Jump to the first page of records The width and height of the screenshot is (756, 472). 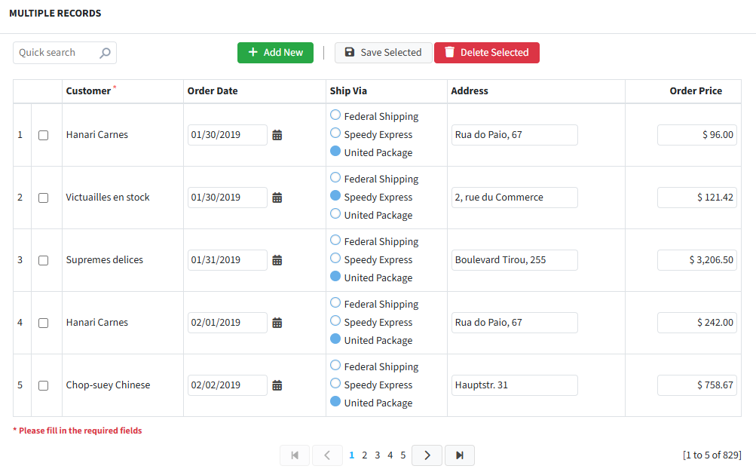click(295, 455)
